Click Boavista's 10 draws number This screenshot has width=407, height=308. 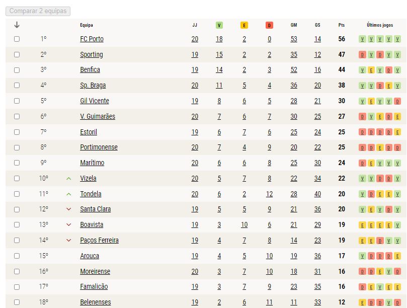(244, 224)
